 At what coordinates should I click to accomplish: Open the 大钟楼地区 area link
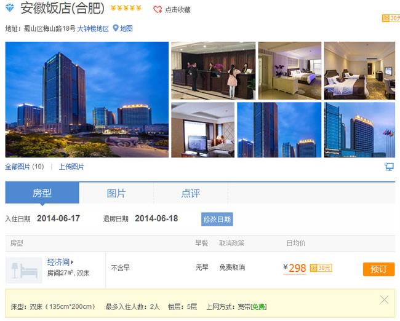coord(93,28)
